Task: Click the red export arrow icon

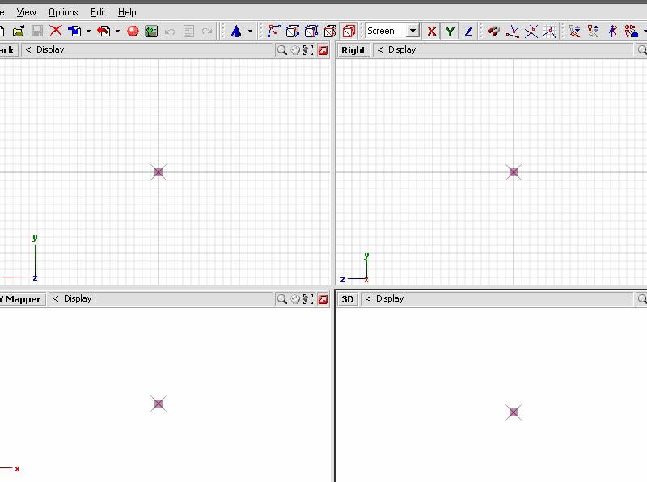Action: 104,31
